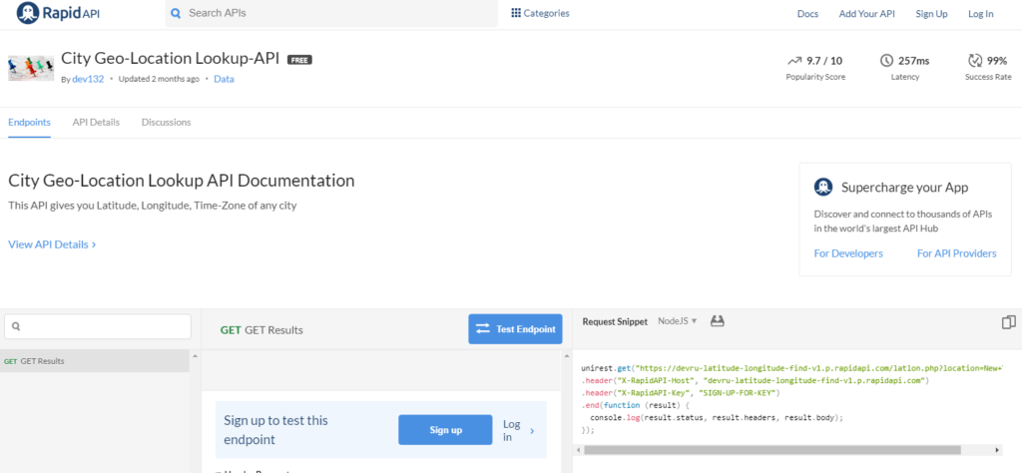Click Sign Up in the top navigation
Viewport: 1022px width, 473px height.
[931, 14]
